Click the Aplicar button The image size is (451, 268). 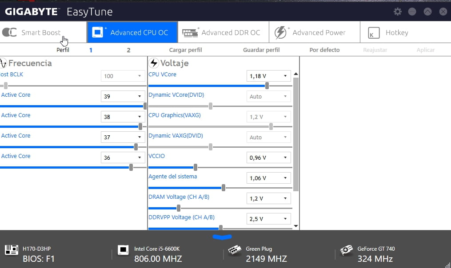(425, 50)
